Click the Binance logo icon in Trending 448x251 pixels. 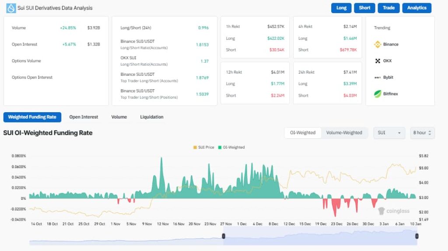coord(378,44)
